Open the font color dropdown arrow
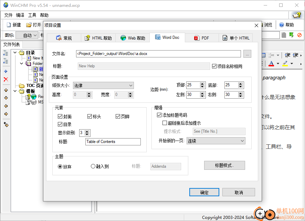 278,64
